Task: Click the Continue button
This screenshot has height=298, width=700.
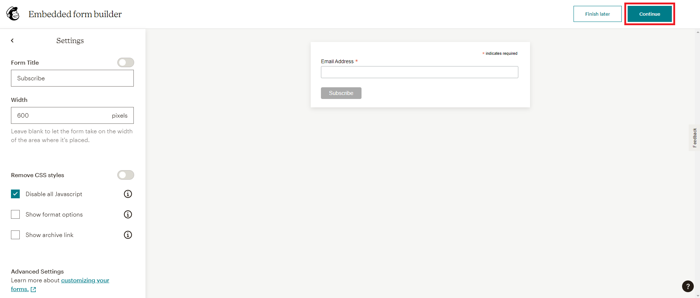Action: point(650,14)
